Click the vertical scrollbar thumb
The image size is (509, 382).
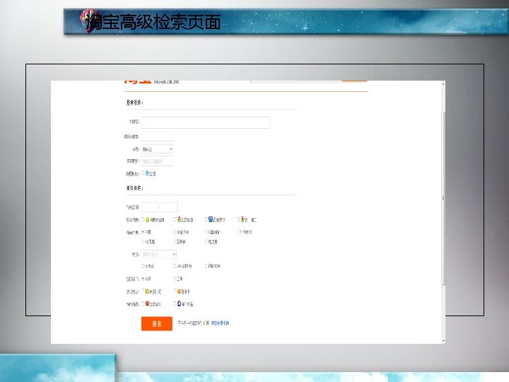click(443, 198)
